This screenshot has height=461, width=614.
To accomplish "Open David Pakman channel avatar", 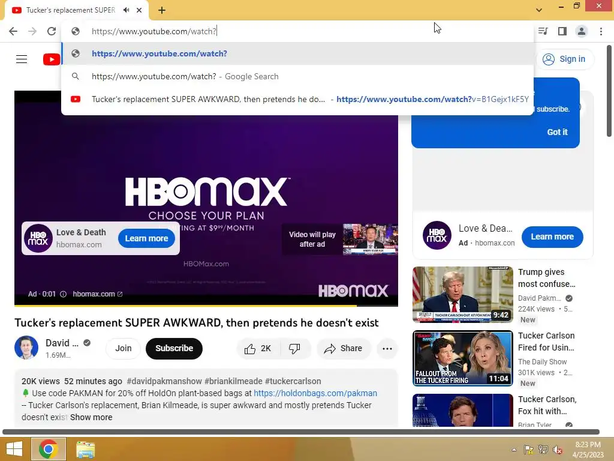I will (x=26, y=348).
